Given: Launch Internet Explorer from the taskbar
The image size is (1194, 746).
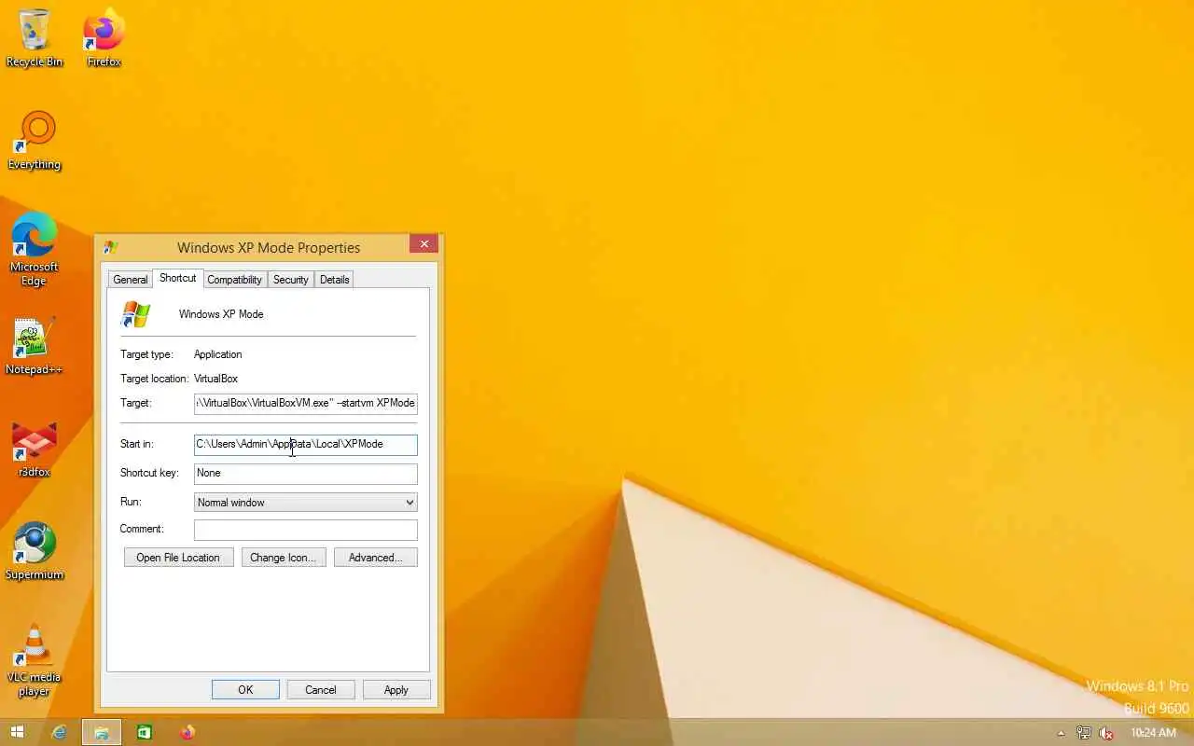Looking at the screenshot, I should [60, 732].
